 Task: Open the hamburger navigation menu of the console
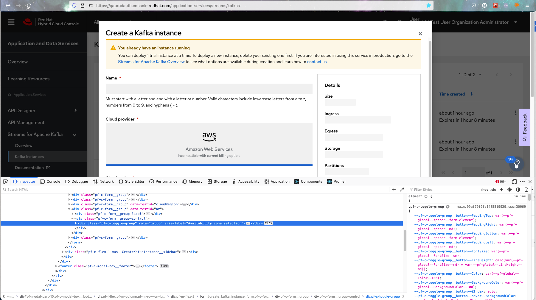coord(11,22)
